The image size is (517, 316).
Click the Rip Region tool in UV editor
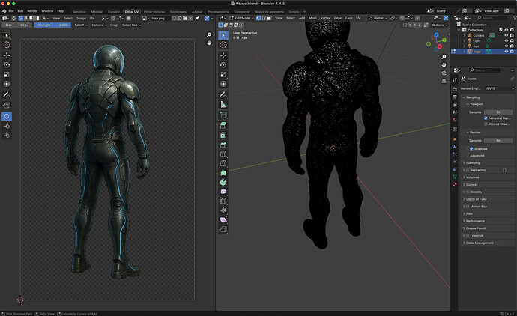(7, 105)
